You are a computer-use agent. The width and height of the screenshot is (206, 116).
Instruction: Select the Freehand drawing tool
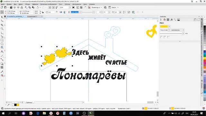(2, 33)
